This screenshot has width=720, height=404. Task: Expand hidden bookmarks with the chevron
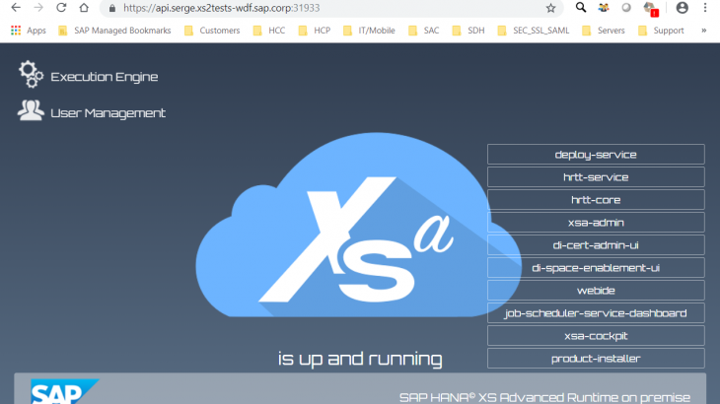(703, 31)
